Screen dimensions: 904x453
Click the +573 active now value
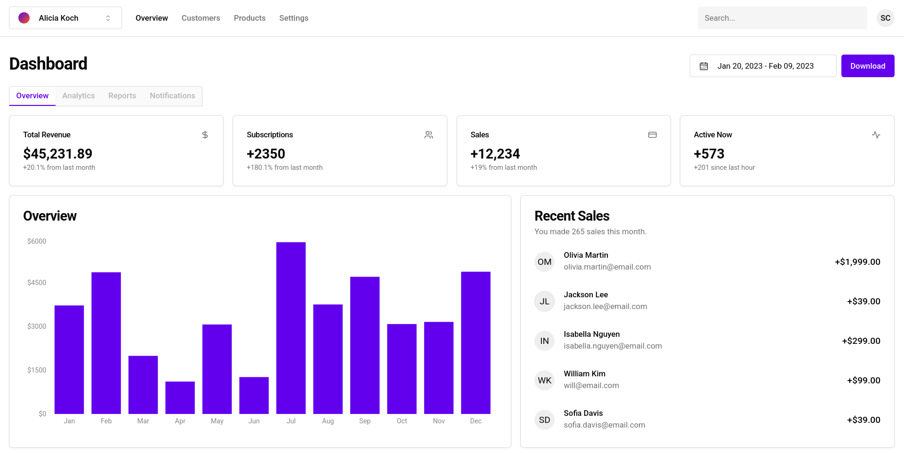(x=709, y=154)
